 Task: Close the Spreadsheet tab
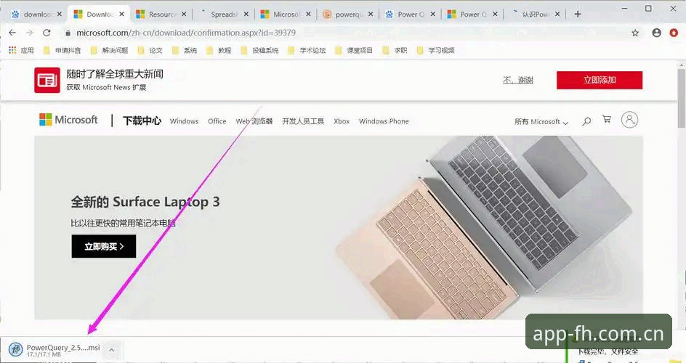coord(246,14)
